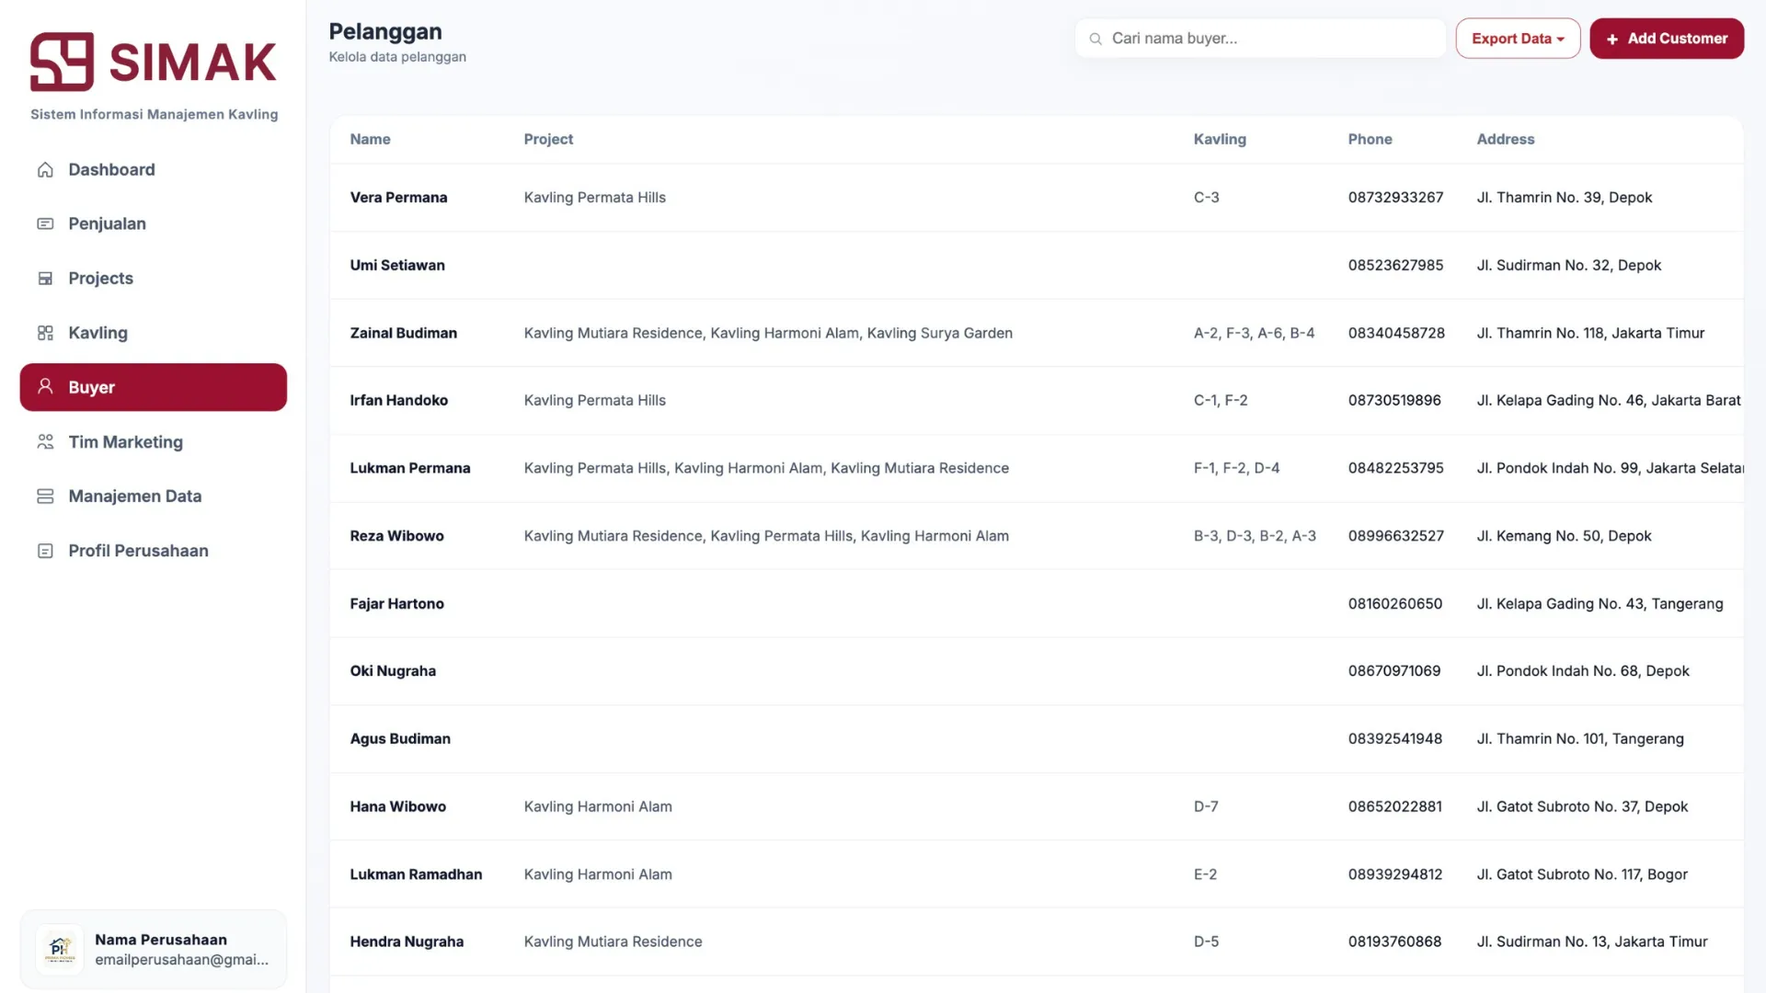Click the Buyer person icon
The width and height of the screenshot is (1766, 993).
(x=45, y=387)
